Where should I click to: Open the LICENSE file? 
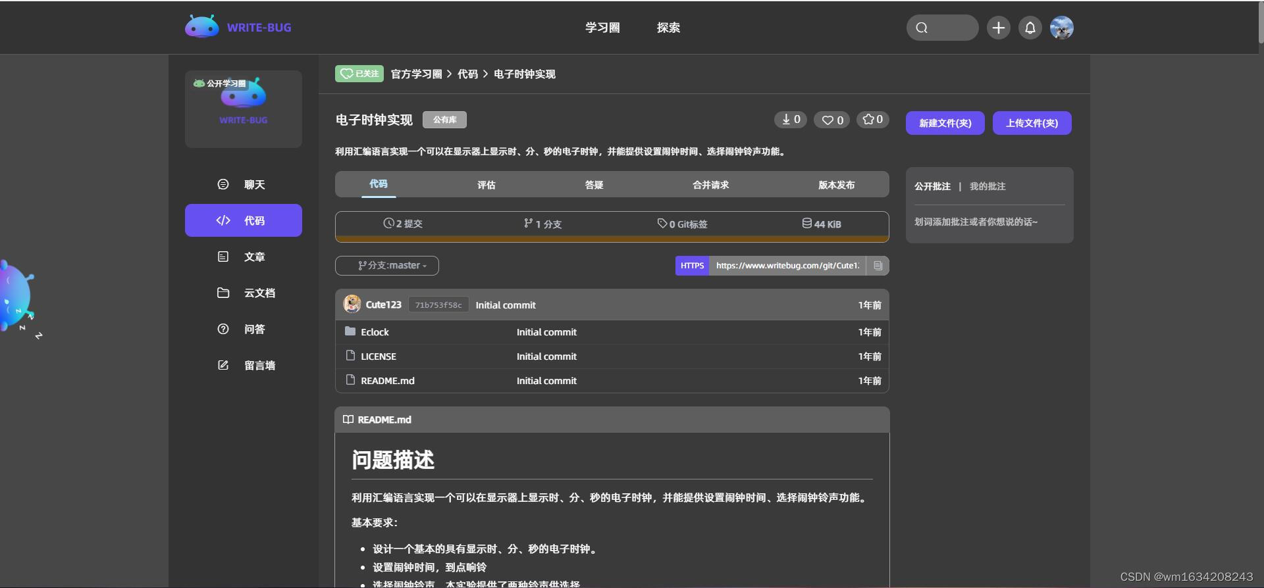coord(379,356)
